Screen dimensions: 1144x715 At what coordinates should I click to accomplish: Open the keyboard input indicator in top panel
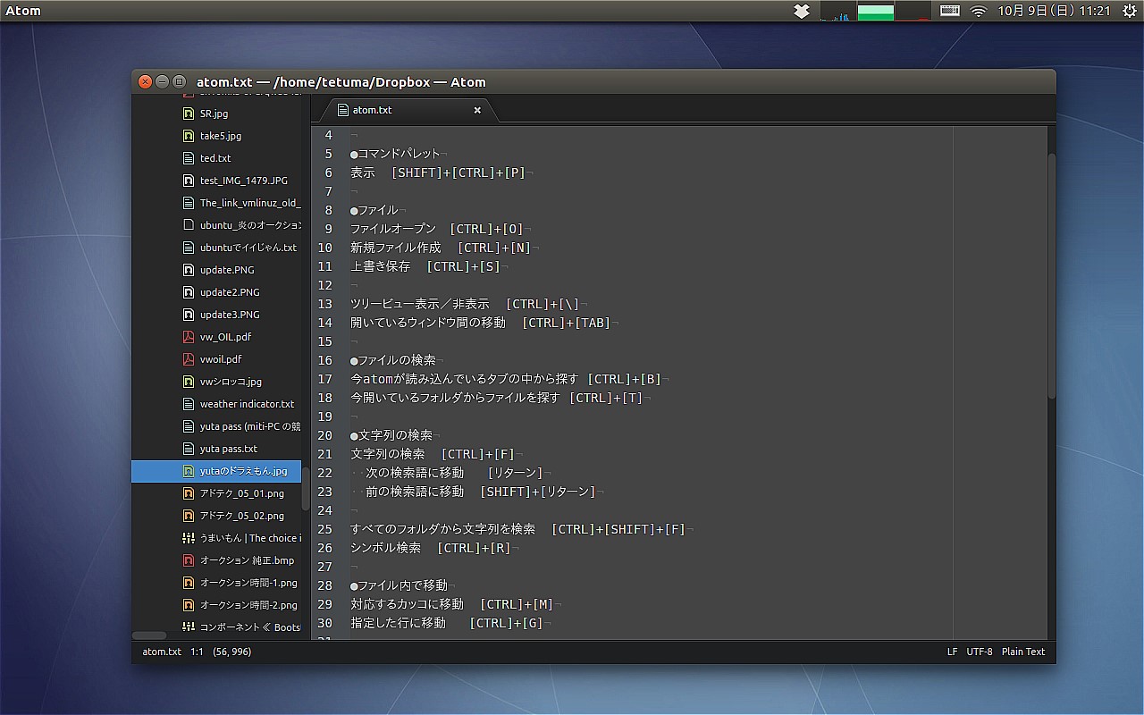949,11
